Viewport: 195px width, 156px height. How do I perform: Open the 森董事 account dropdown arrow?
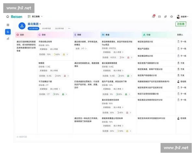[x=188, y=17]
